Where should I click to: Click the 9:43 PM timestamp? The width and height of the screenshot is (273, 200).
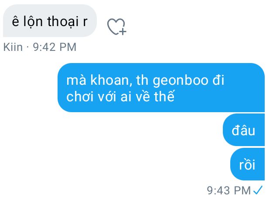point(229,190)
